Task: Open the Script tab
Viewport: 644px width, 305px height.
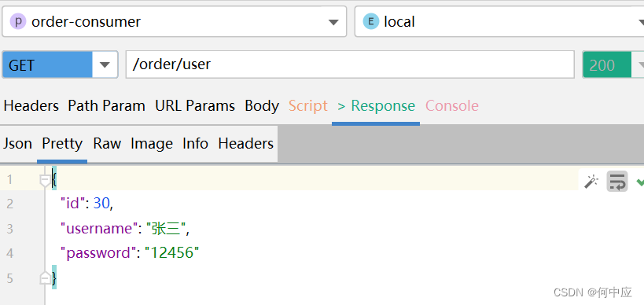Action: 308,106
